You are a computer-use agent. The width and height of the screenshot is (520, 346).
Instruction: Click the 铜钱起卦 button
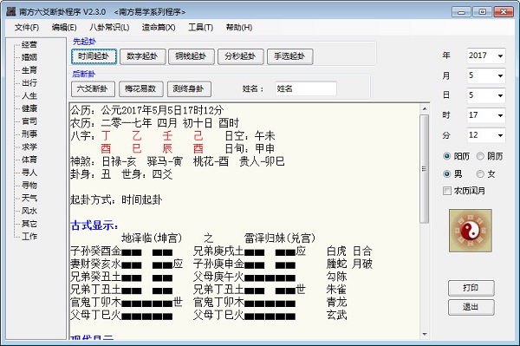pos(191,56)
